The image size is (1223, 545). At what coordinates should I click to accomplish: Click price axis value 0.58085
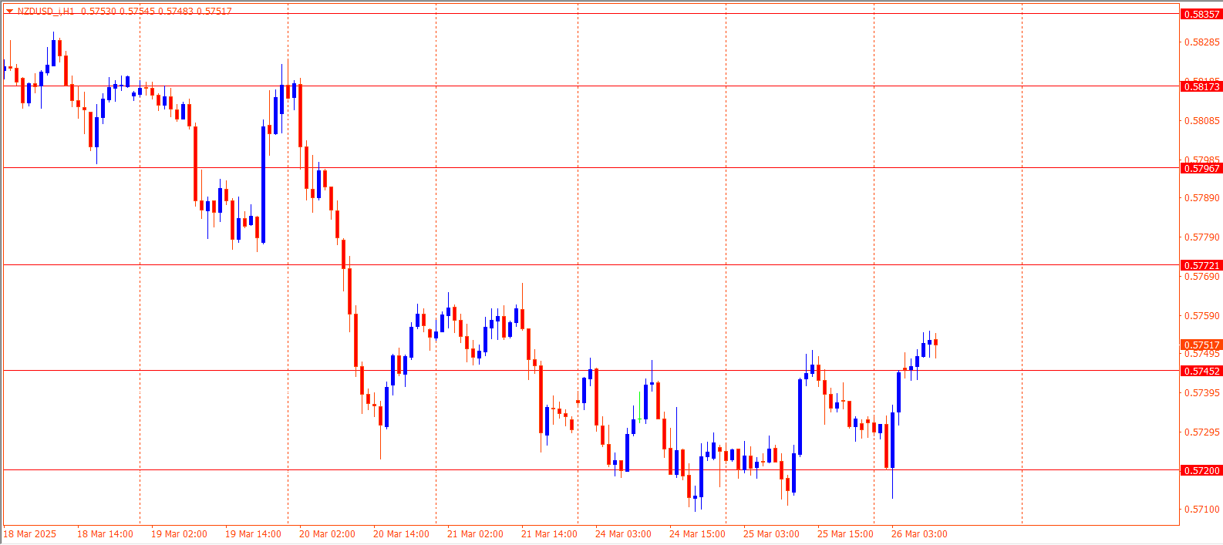pos(1202,120)
